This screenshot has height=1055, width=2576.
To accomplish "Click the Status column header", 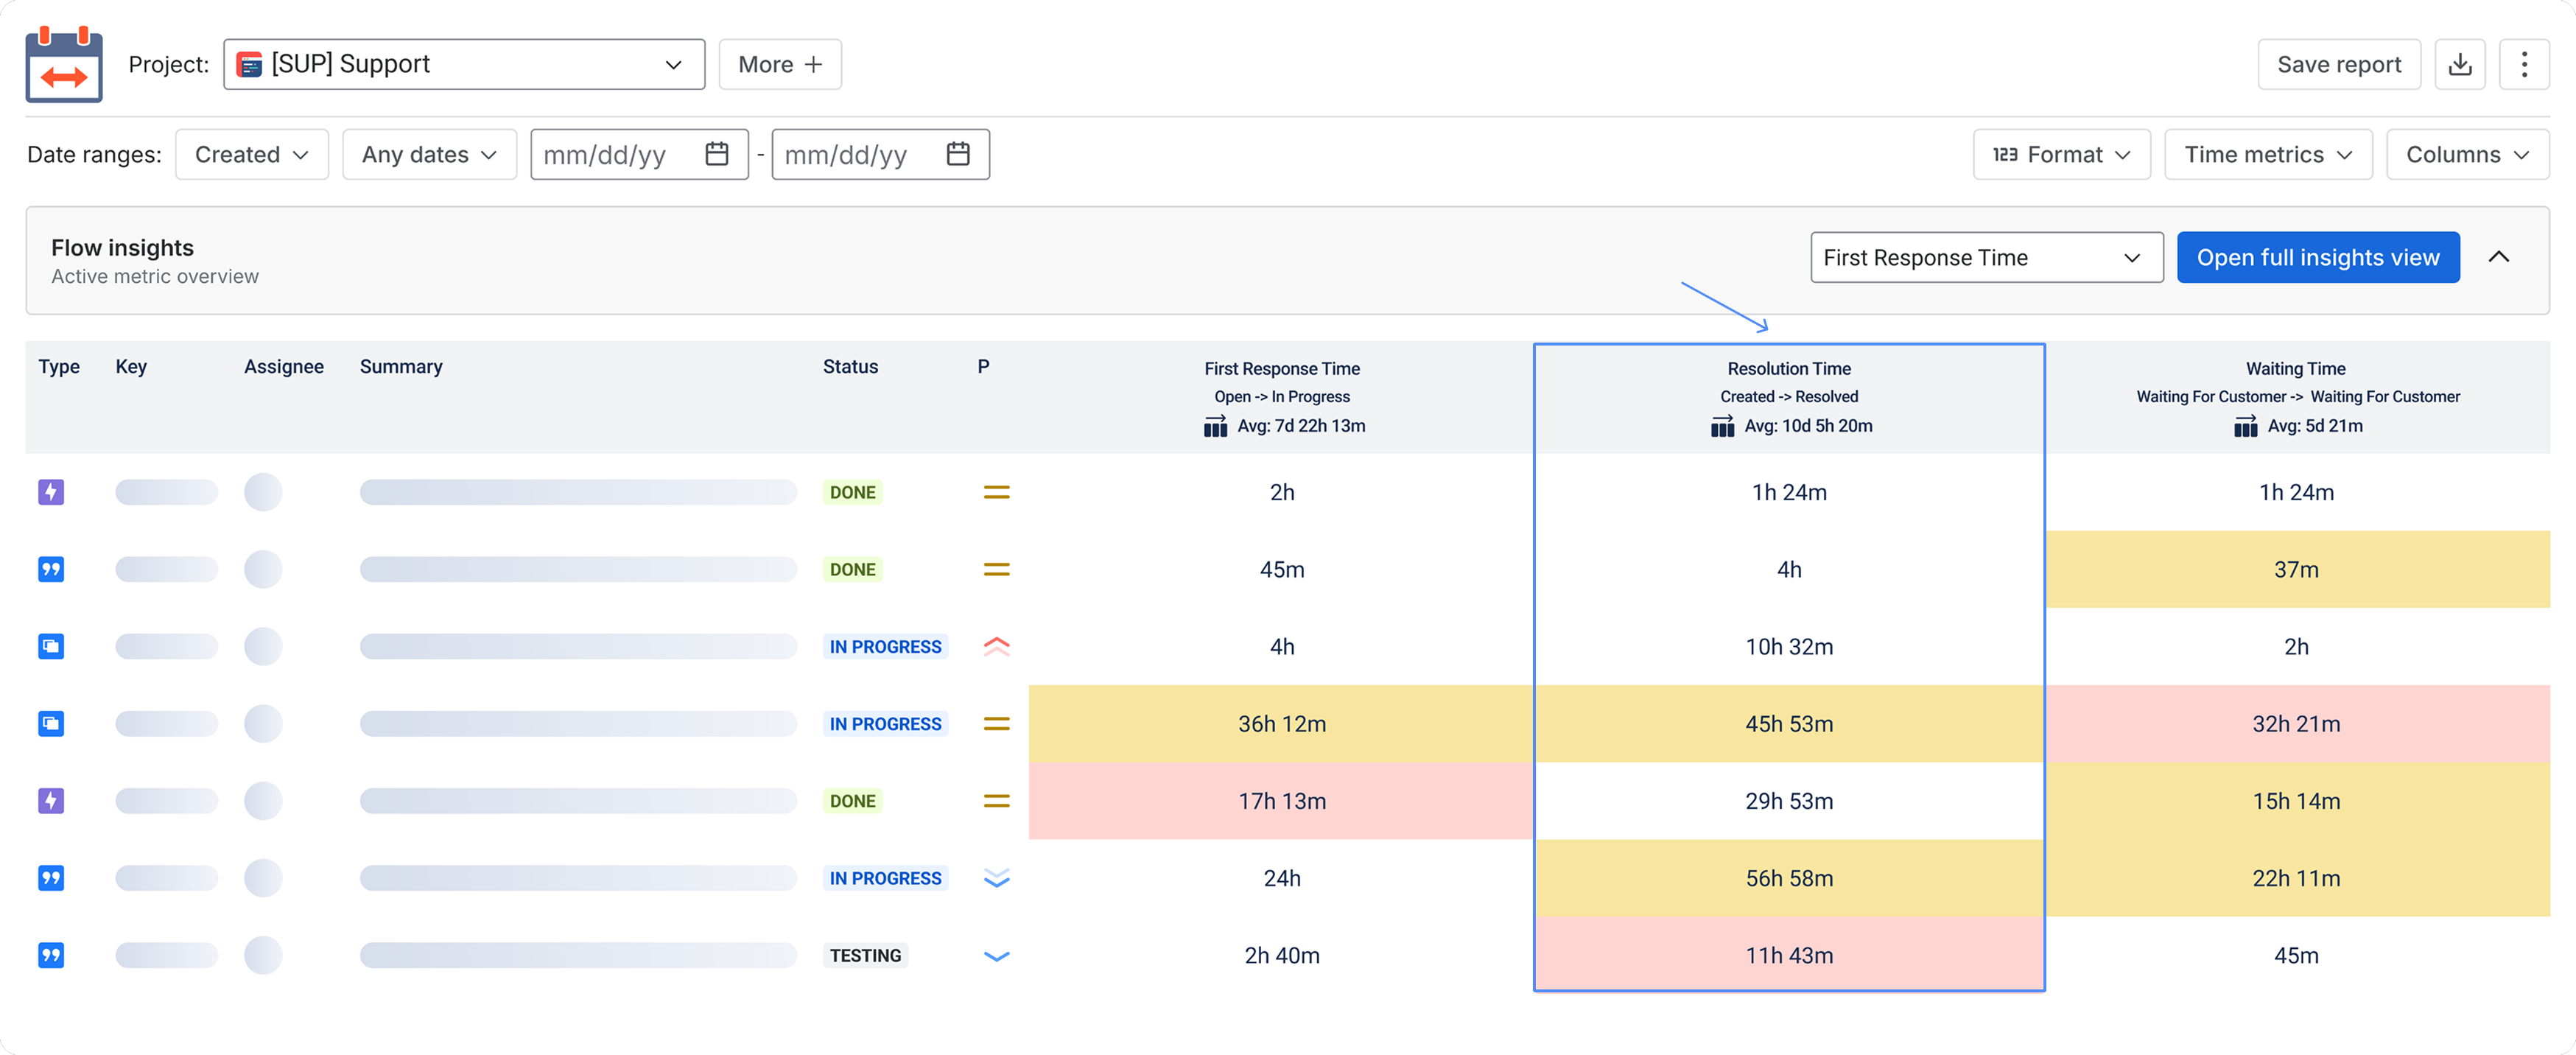I will (x=850, y=367).
